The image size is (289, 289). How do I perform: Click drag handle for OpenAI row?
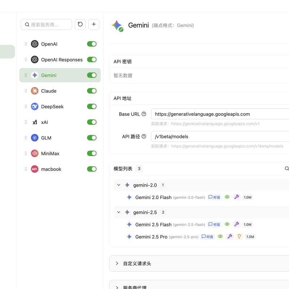click(x=26, y=44)
